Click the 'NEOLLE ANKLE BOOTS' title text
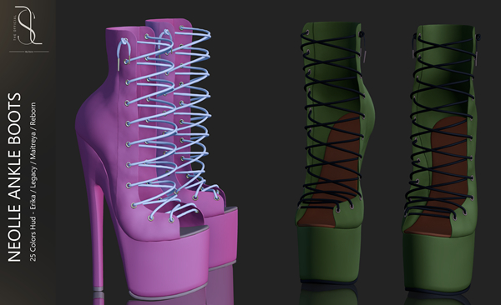 14,177
